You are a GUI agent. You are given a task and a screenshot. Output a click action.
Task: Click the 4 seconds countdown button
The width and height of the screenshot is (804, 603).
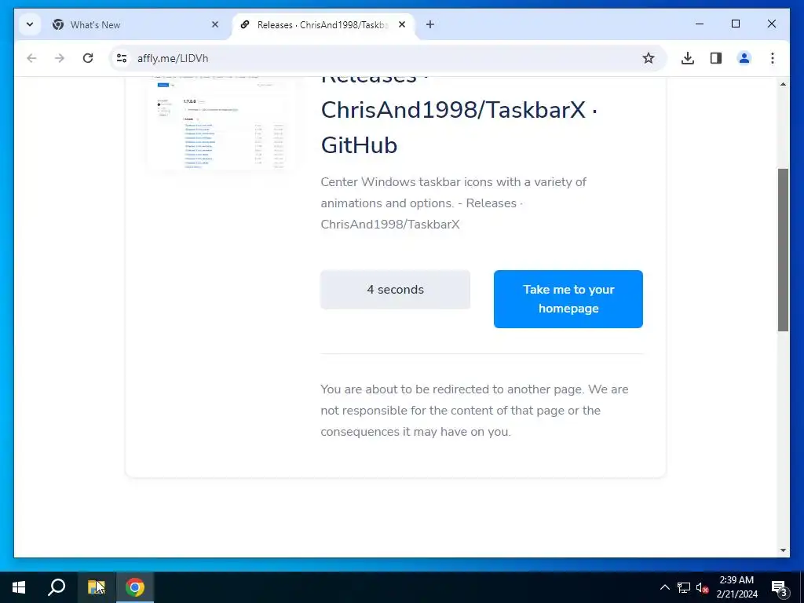396,290
